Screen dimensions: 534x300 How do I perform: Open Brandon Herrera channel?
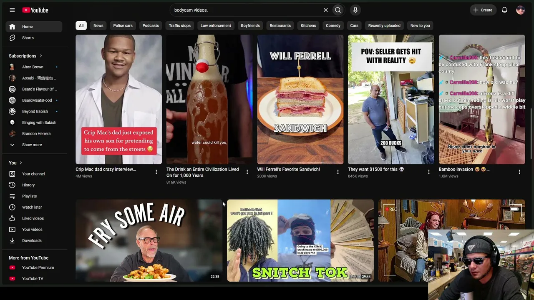click(34, 134)
